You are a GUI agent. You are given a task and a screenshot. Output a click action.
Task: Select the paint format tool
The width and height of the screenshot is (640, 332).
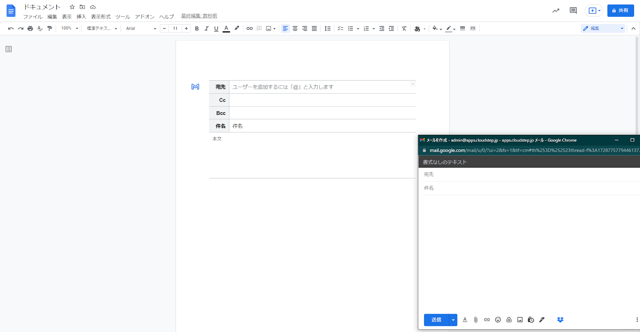50,28
